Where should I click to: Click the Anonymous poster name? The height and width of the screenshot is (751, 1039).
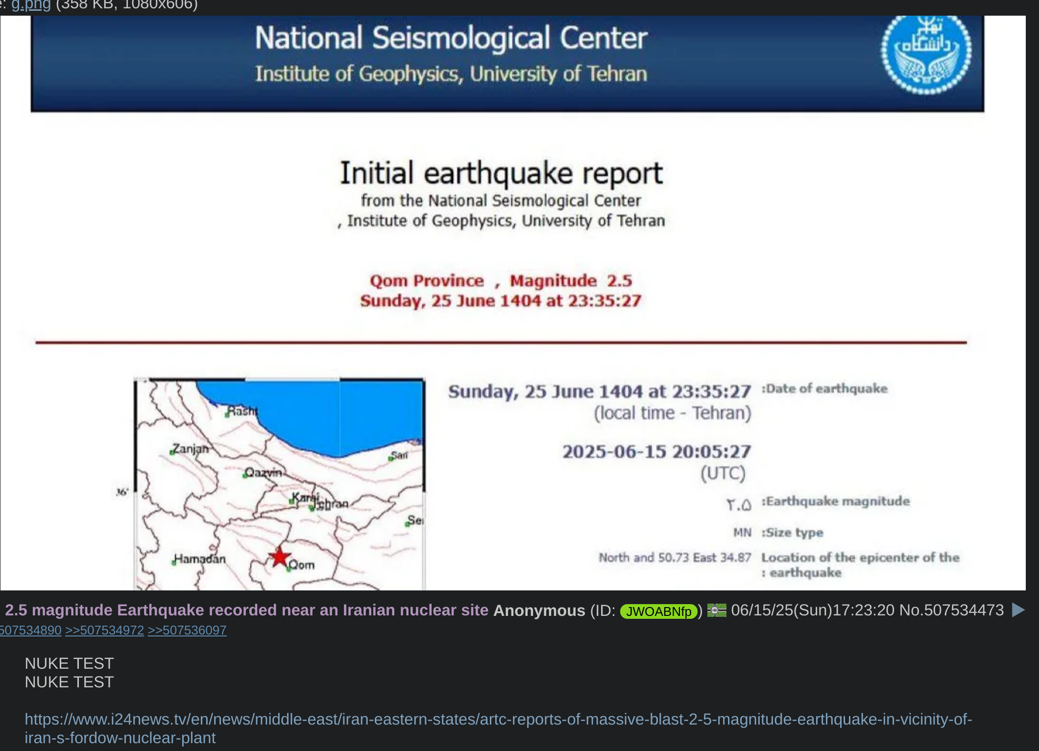click(539, 610)
